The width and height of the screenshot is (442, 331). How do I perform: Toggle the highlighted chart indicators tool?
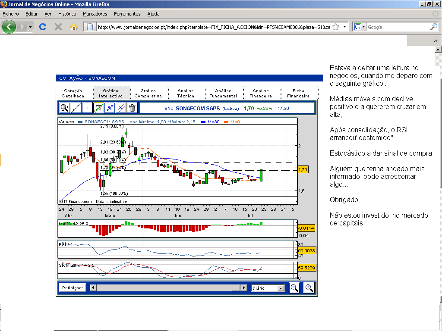point(98,108)
